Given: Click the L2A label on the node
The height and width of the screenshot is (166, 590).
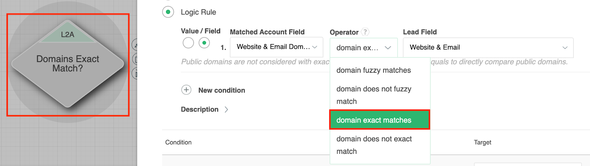Looking at the screenshot, I should pyautogui.click(x=67, y=35).
